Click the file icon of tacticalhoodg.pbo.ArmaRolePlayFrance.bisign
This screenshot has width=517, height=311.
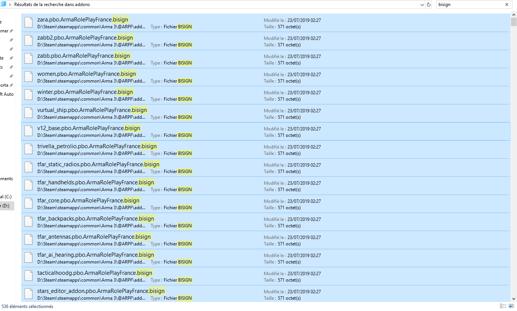[29, 276]
